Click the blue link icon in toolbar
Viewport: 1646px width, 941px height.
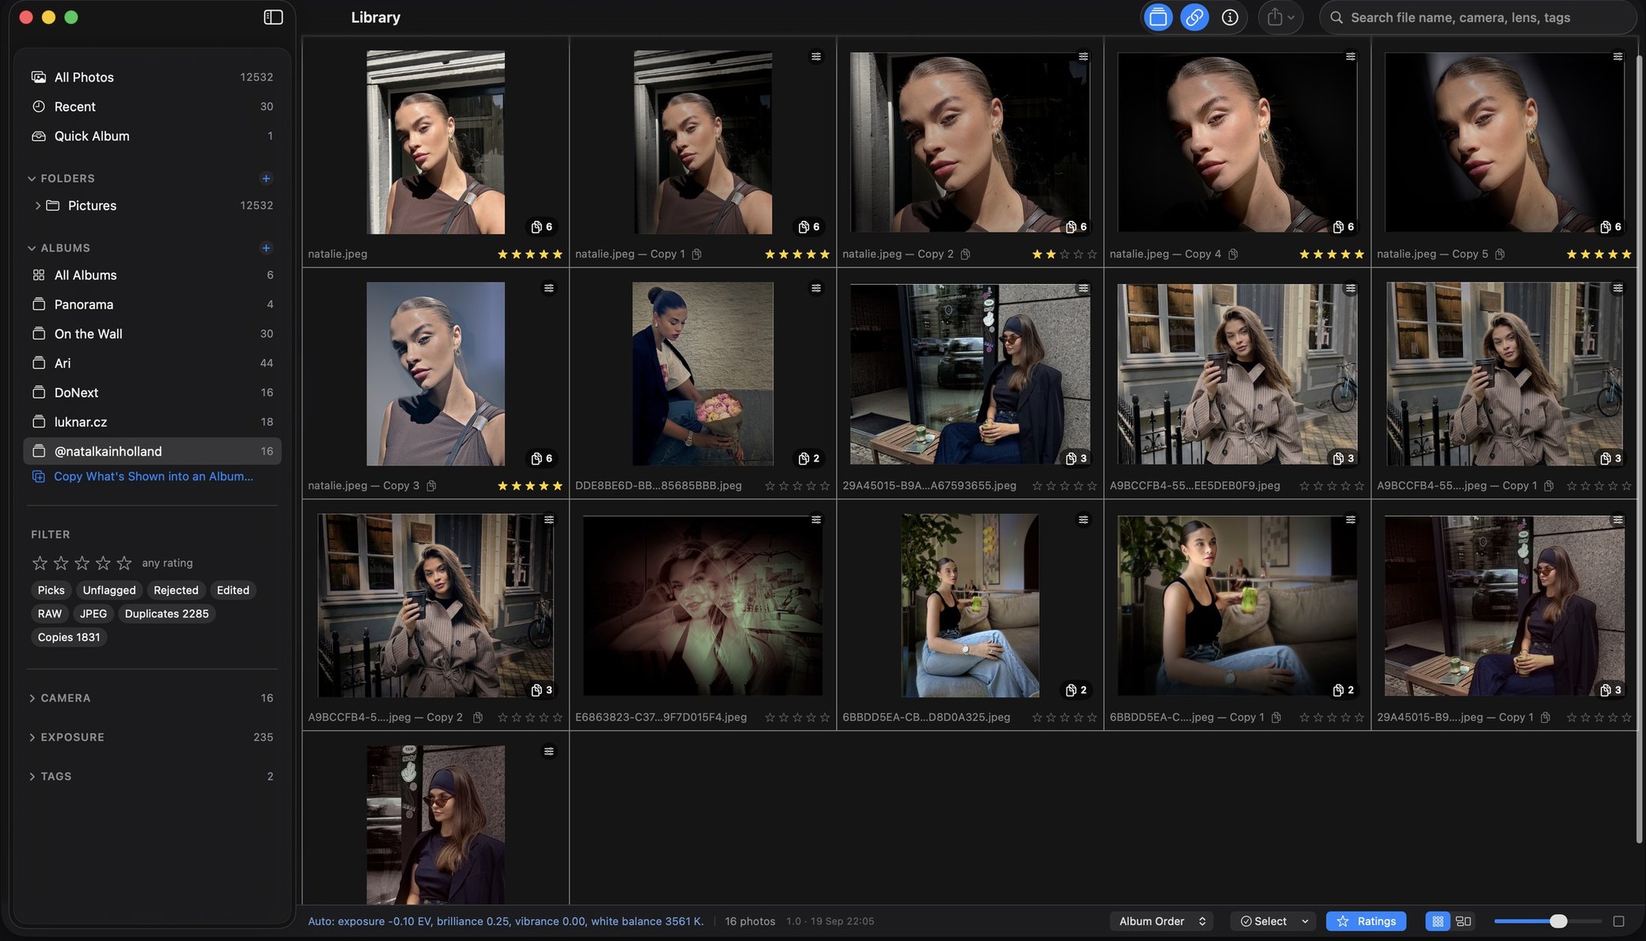pos(1194,17)
